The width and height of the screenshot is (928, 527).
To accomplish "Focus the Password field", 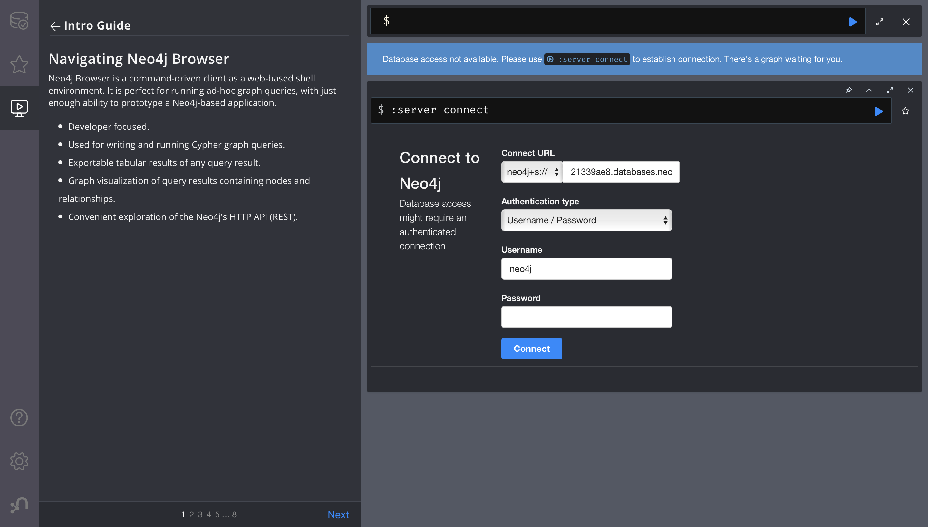I will (586, 317).
